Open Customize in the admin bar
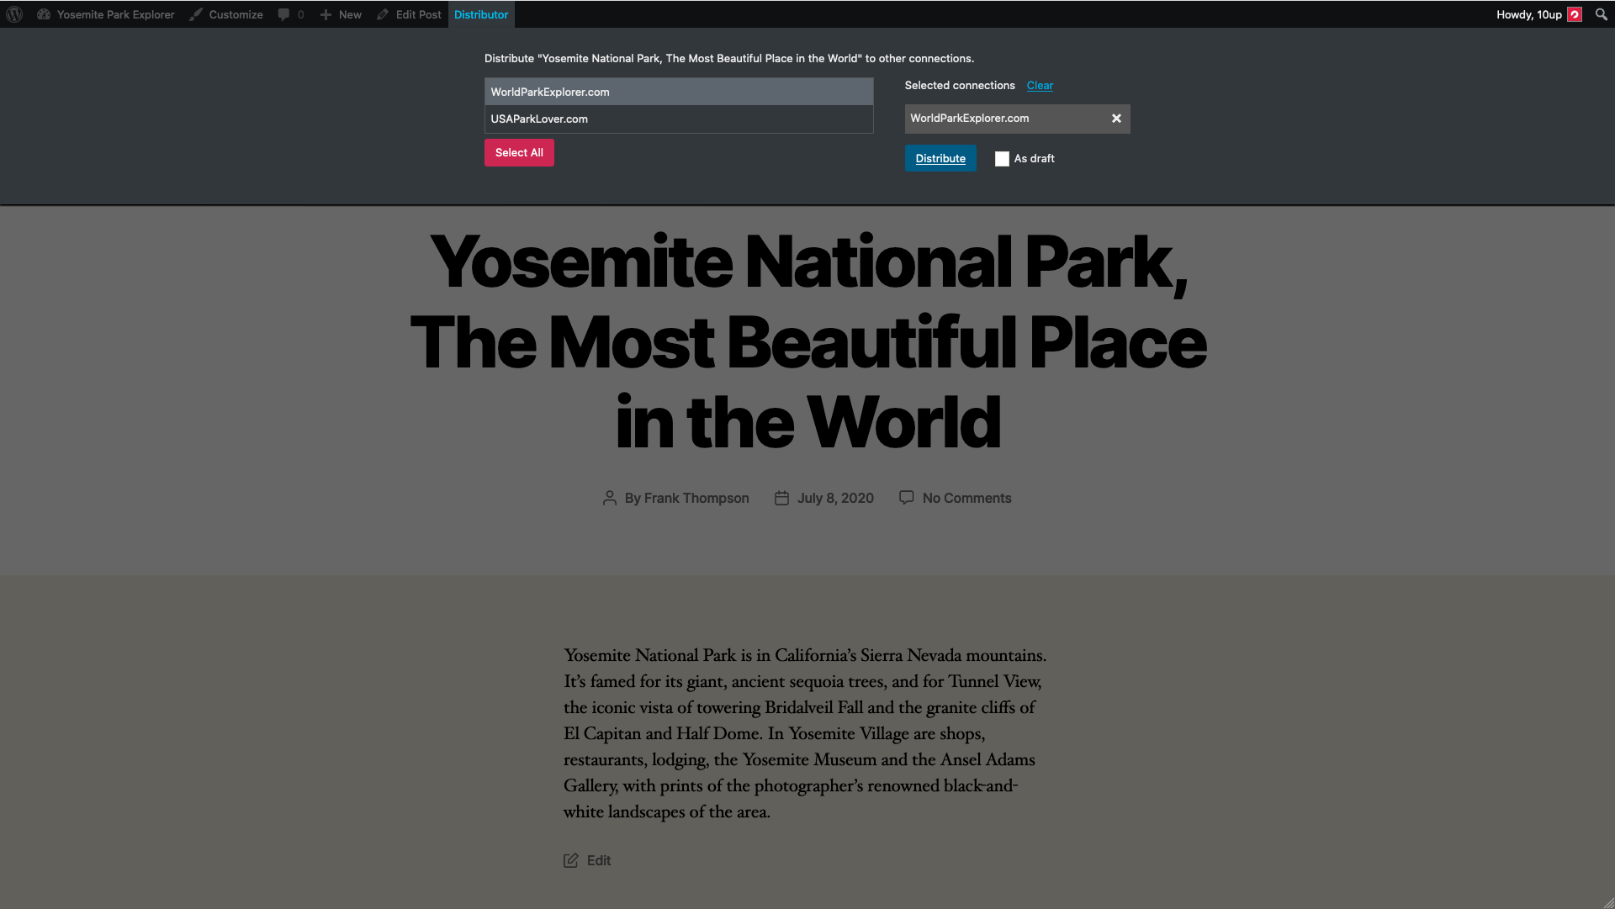This screenshot has width=1615, height=909. (x=226, y=14)
